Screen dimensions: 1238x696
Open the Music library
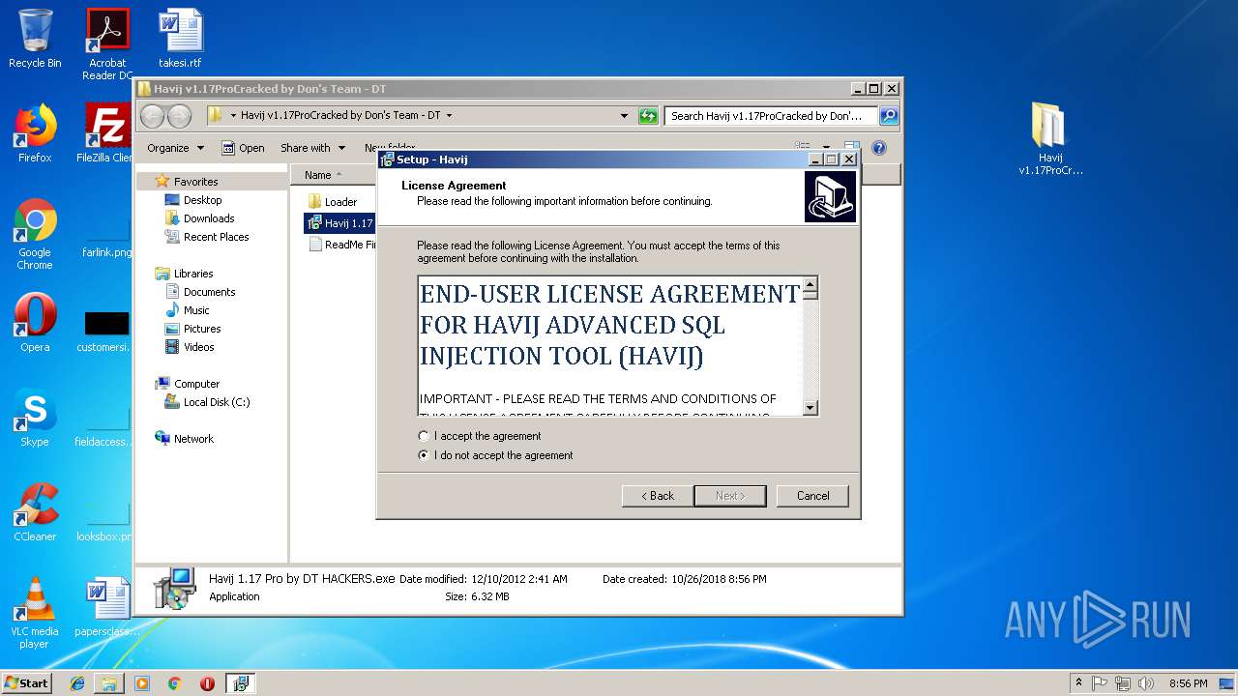coord(196,310)
